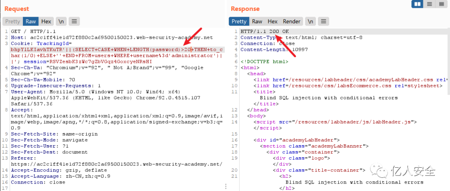450x191 pixels.
Task: Open the Hex tab in Request
Action: coord(46,21)
